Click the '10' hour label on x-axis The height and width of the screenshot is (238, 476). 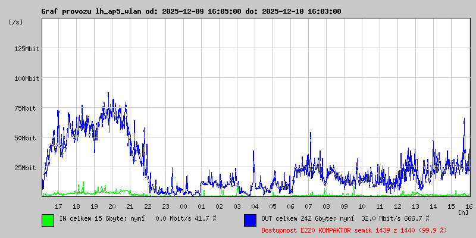tap(362, 206)
